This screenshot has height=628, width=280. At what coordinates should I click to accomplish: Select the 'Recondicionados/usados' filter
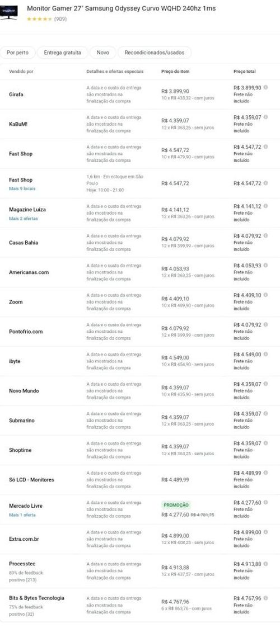(155, 53)
